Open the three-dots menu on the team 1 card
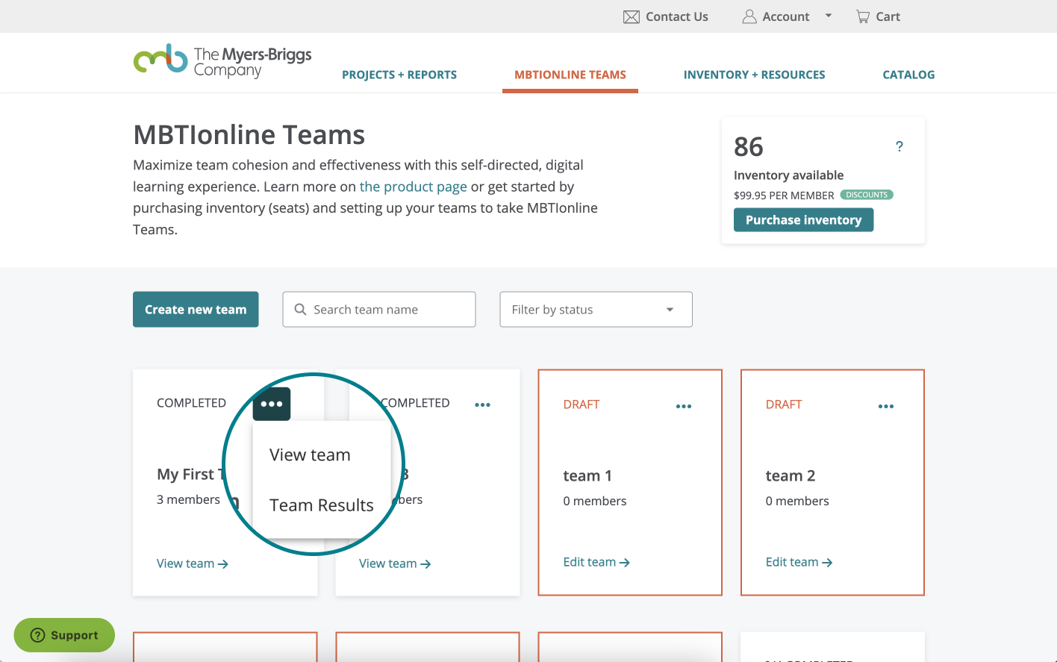 tap(684, 406)
